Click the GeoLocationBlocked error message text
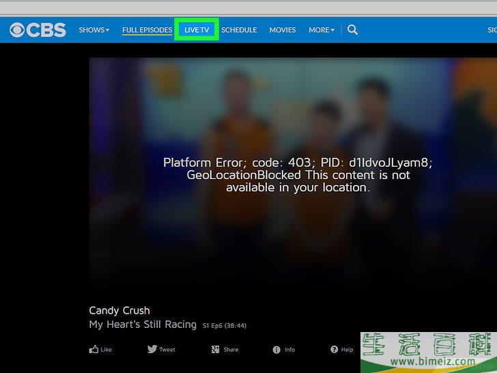This screenshot has width=497, height=373. click(298, 175)
